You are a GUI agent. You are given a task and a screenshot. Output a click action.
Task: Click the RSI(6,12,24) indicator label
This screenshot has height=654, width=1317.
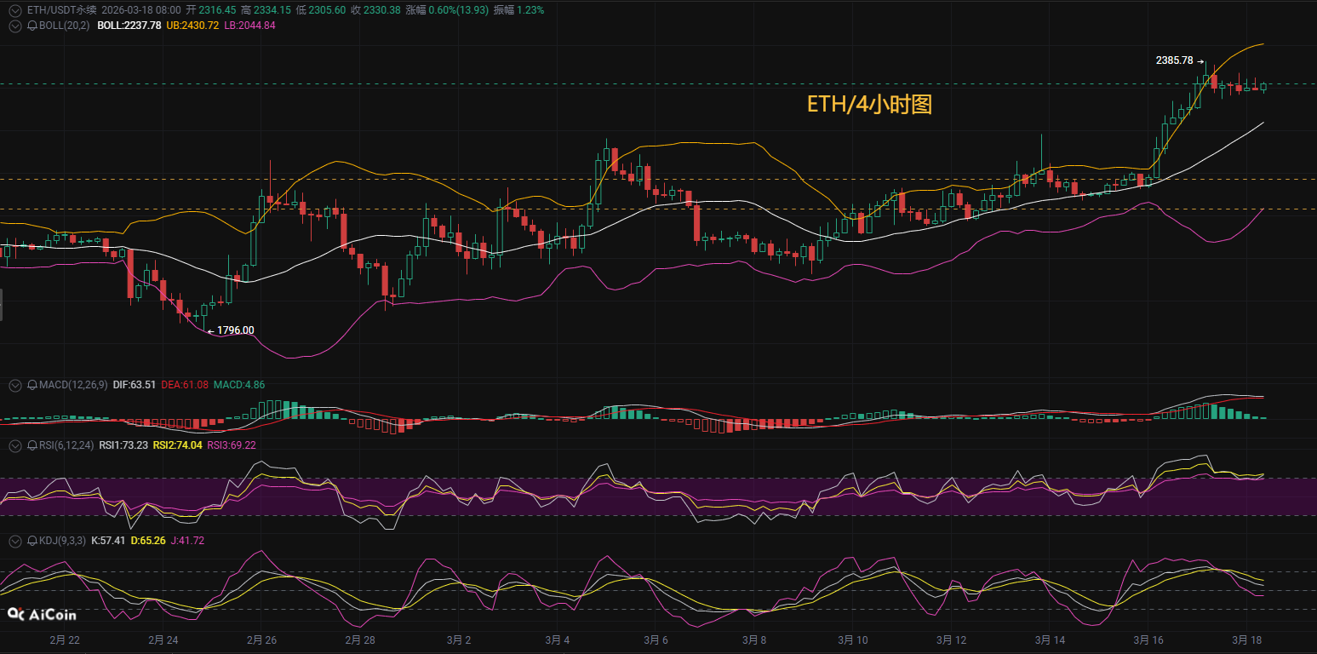pyautogui.click(x=66, y=445)
